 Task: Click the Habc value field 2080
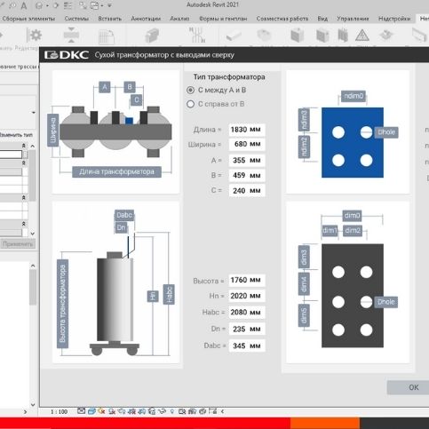coord(247,313)
